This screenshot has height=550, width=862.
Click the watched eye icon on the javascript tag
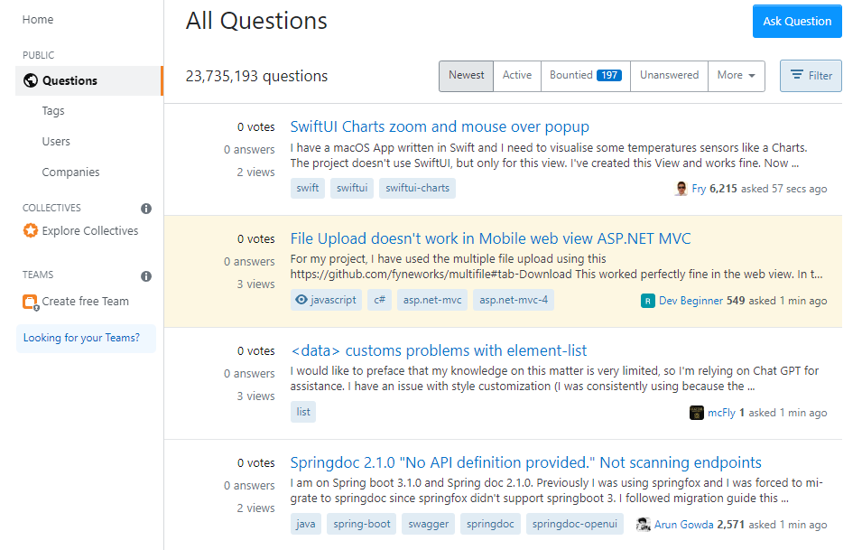(x=301, y=300)
